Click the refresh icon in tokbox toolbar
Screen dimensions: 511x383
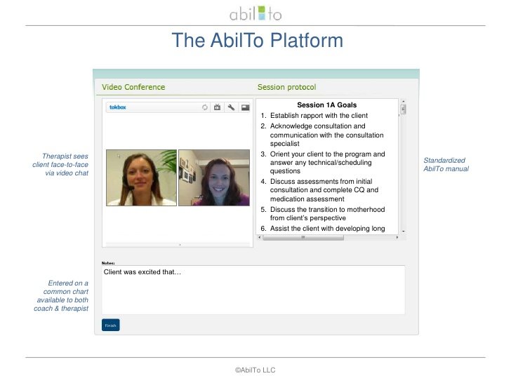point(205,107)
